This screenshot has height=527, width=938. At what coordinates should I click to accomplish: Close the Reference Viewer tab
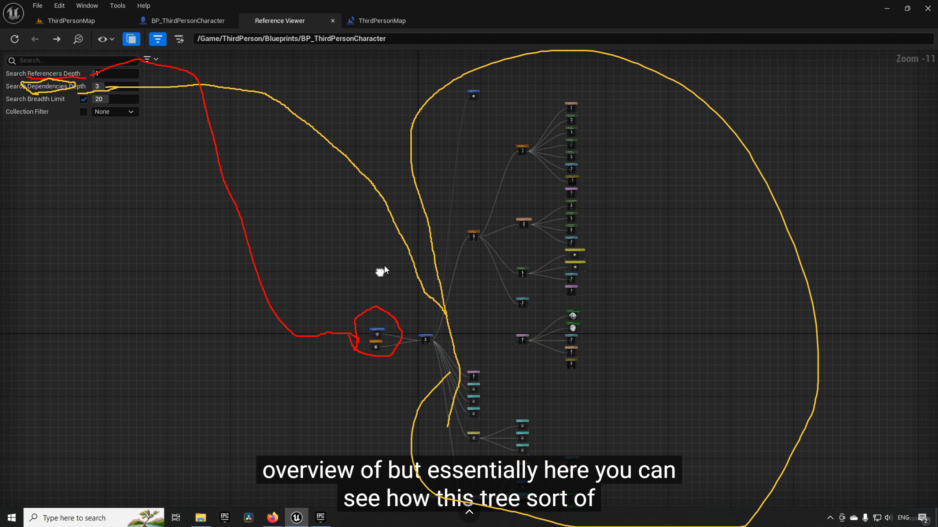(x=333, y=21)
